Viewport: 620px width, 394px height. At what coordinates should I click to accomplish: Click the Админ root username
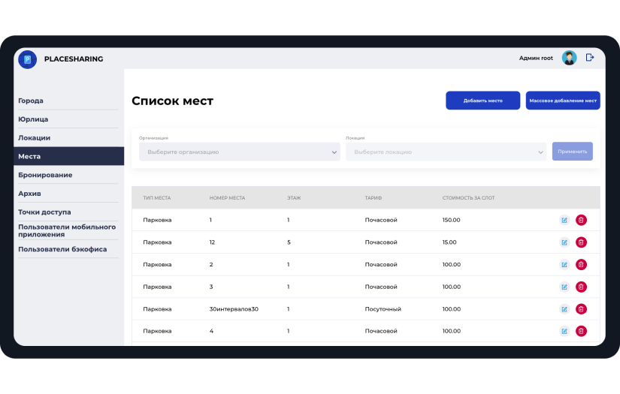[536, 58]
